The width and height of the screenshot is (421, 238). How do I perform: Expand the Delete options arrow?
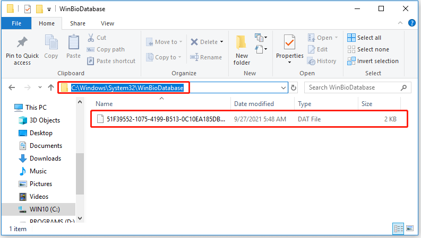point(221,42)
